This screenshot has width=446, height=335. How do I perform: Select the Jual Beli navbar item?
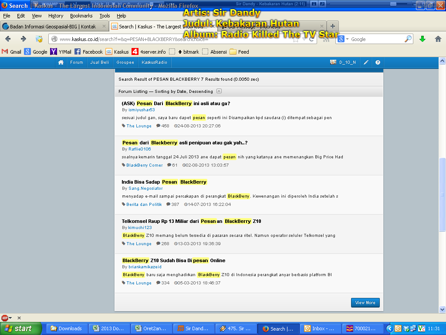click(100, 62)
